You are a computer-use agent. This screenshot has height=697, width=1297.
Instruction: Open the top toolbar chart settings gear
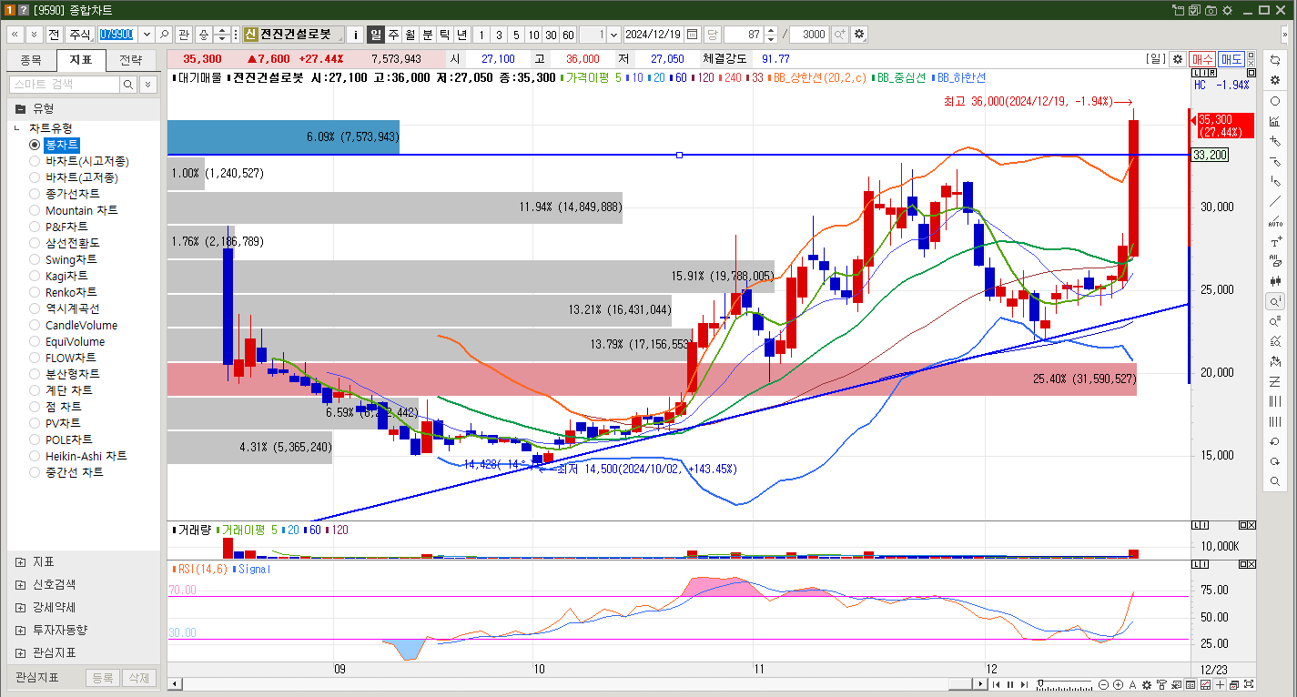(x=859, y=35)
